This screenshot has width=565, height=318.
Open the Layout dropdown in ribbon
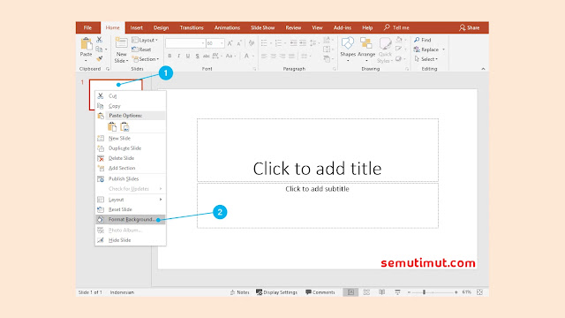(x=145, y=40)
